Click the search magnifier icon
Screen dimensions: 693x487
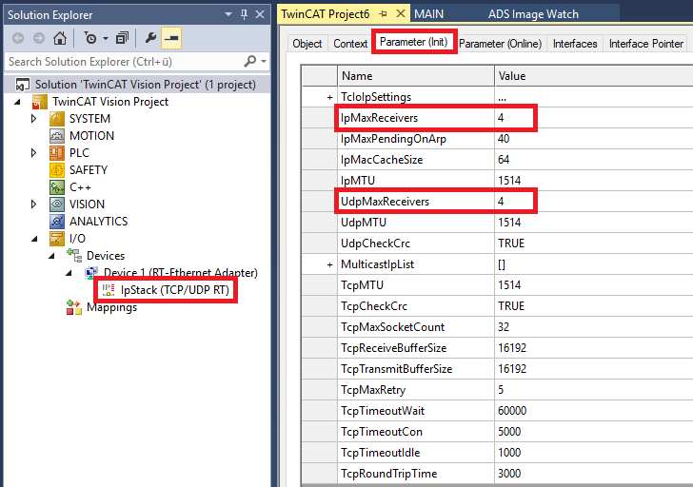point(249,61)
